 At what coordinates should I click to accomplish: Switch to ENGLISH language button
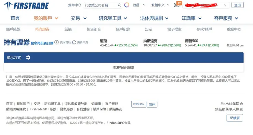pyautogui.click(x=139, y=104)
